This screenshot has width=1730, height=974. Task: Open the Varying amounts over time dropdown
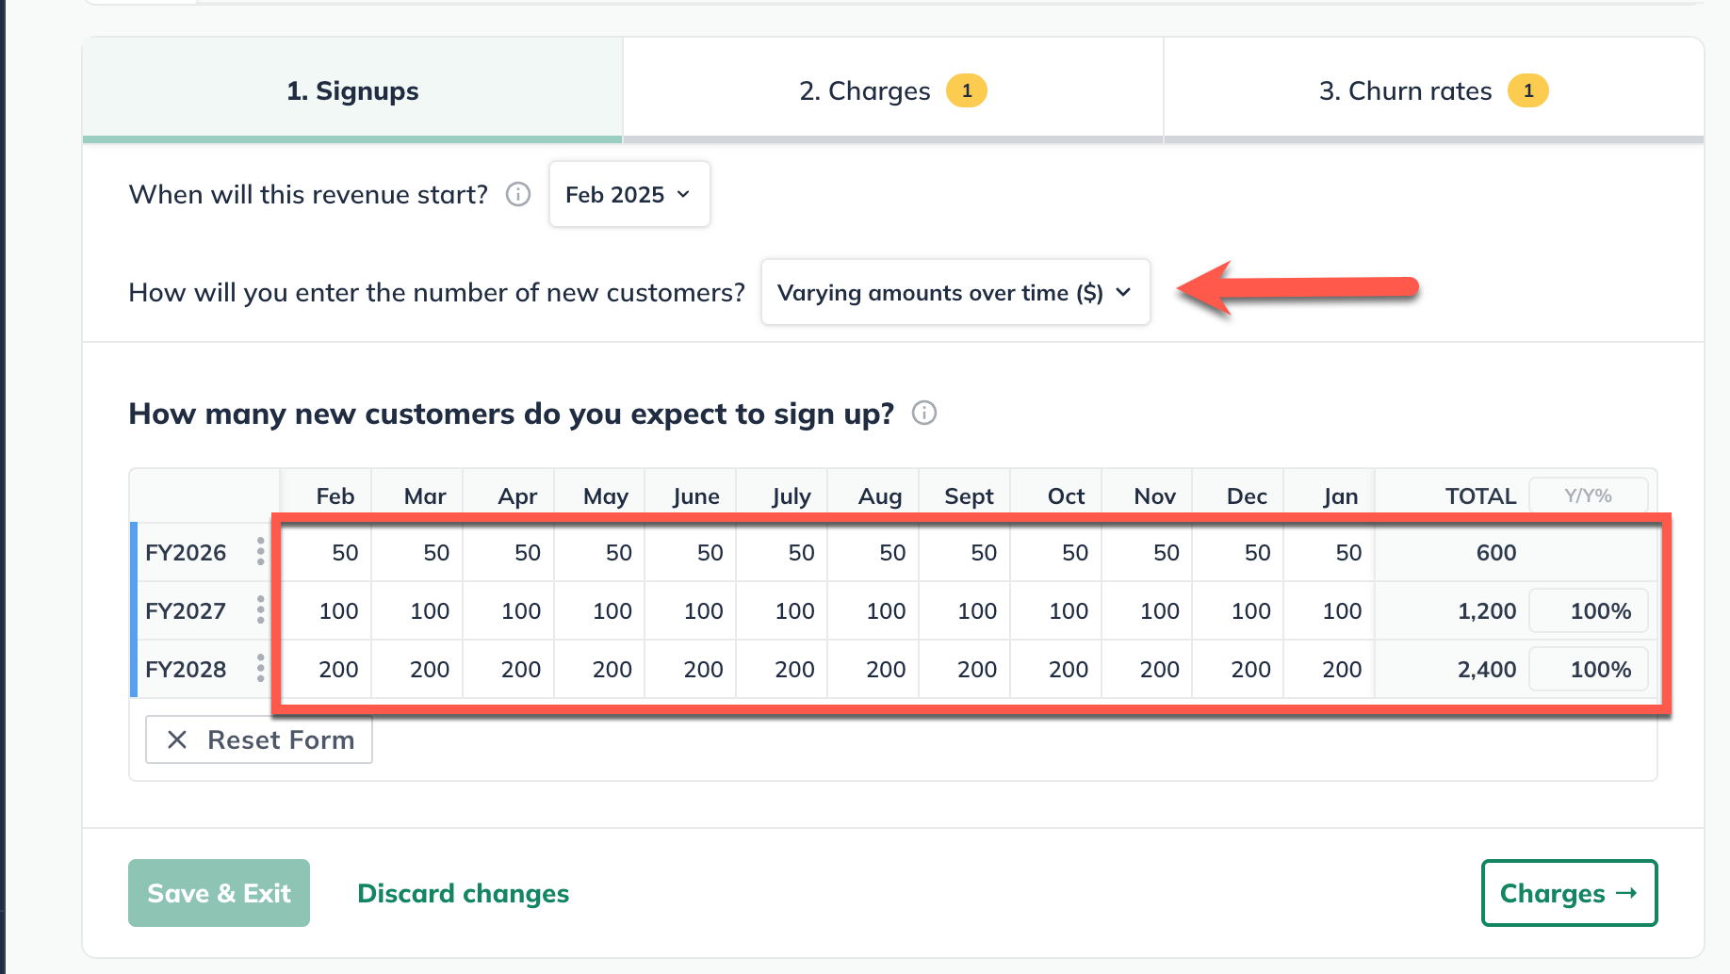point(955,293)
